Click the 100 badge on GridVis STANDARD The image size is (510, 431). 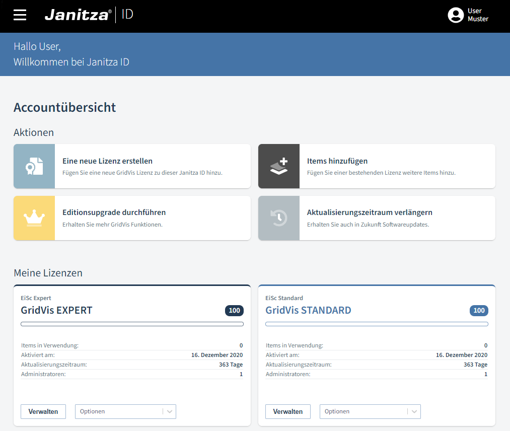click(x=479, y=311)
